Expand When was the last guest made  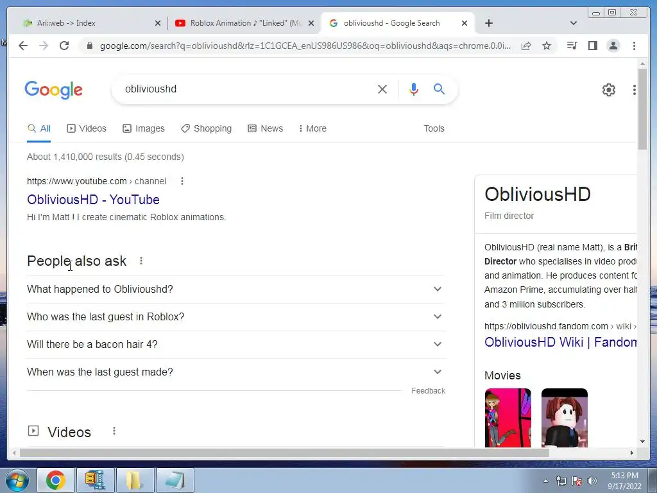236,372
